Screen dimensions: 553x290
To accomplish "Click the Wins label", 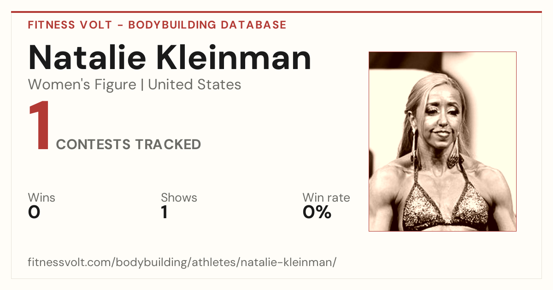I will [x=41, y=198].
